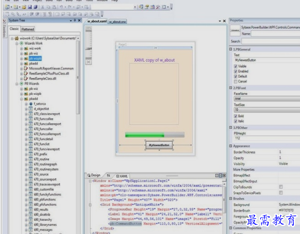Click the Search field in Properties
This screenshot has height=234, width=300.
pos(270,41)
